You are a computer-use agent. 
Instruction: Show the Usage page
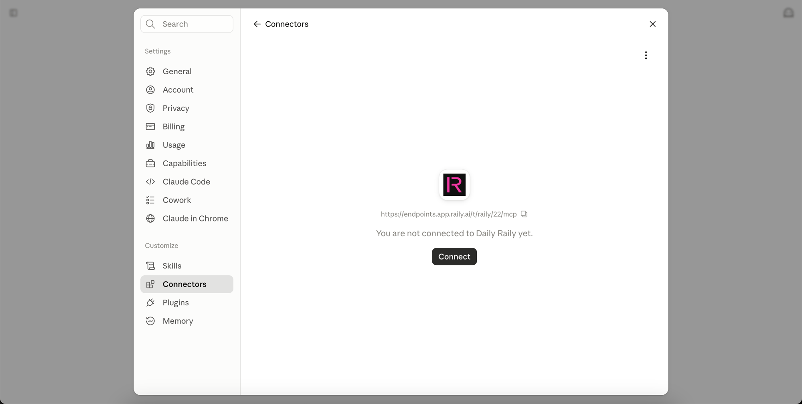187,145
